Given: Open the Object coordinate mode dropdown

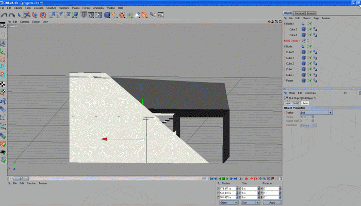Looking at the screenshot, I should pyautogui.click(x=228, y=202).
